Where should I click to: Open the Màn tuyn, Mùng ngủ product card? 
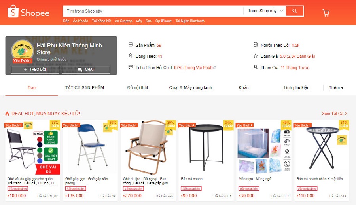pyautogui.click(x=264, y=160)
